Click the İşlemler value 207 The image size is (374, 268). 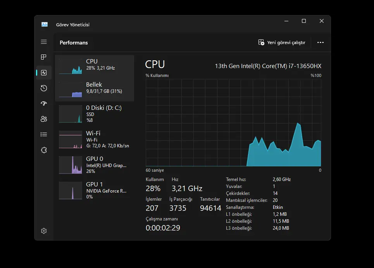click(x=152, y=208)
